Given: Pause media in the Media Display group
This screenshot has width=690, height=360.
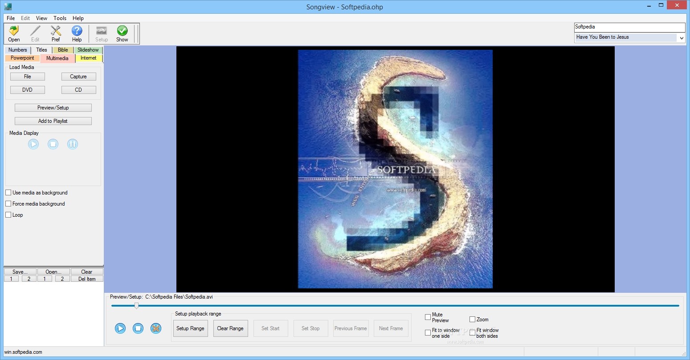Looking at the screenshot, I should point(73,144).
